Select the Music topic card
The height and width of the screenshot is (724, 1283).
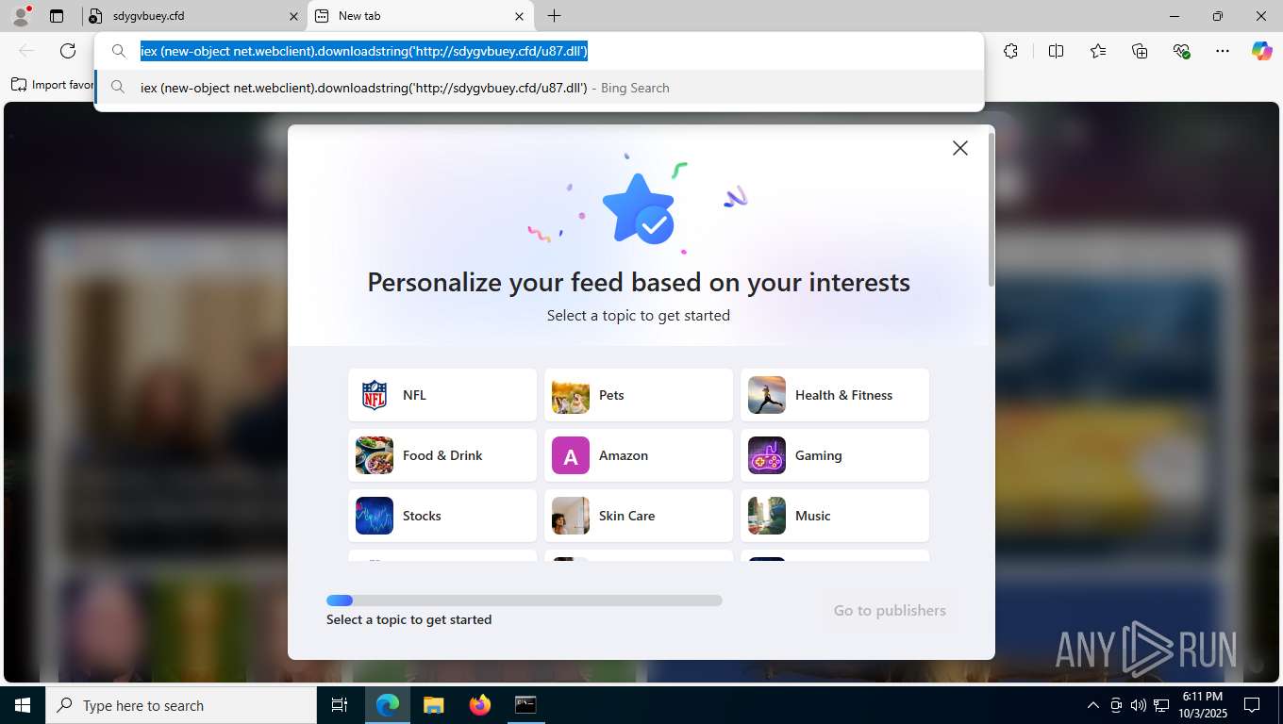(x=835, y=516)
